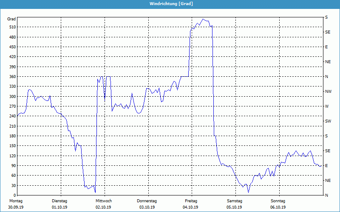
Task: Click the 'Donnerstag' day label
Action: pyautogui.click(x=147, y=201)
